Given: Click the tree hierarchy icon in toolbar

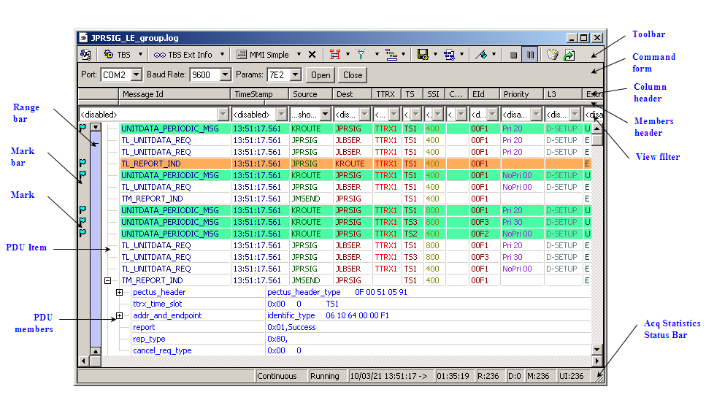Looking at the screenshot, I should [391, 55].
